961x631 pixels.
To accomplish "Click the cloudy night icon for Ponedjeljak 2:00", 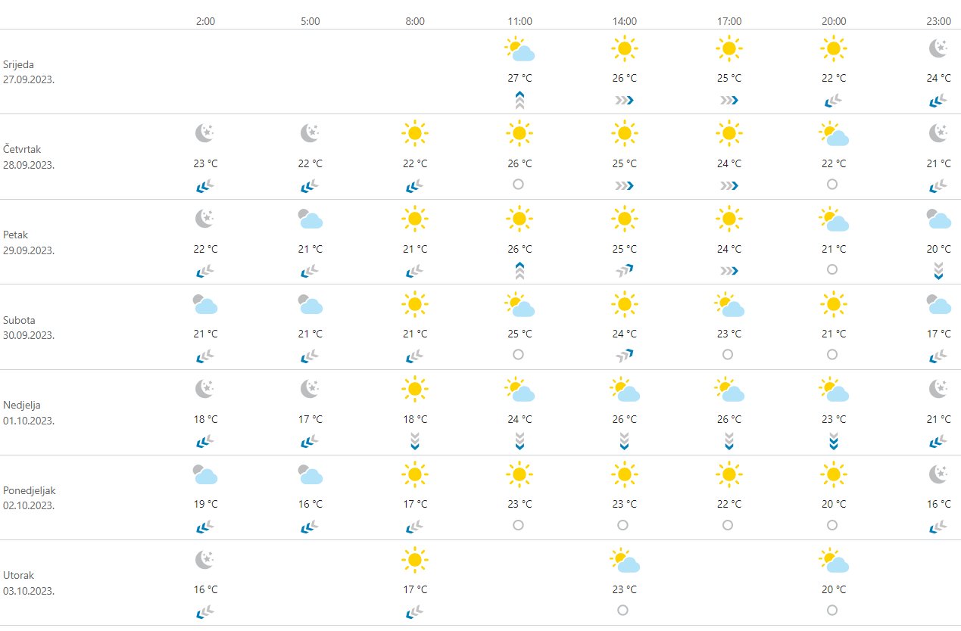I will tap(205, 474).
